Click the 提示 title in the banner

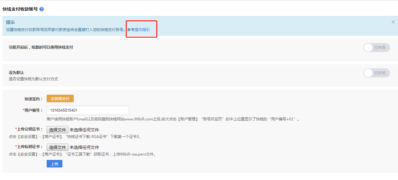click(x=10, y=23)
